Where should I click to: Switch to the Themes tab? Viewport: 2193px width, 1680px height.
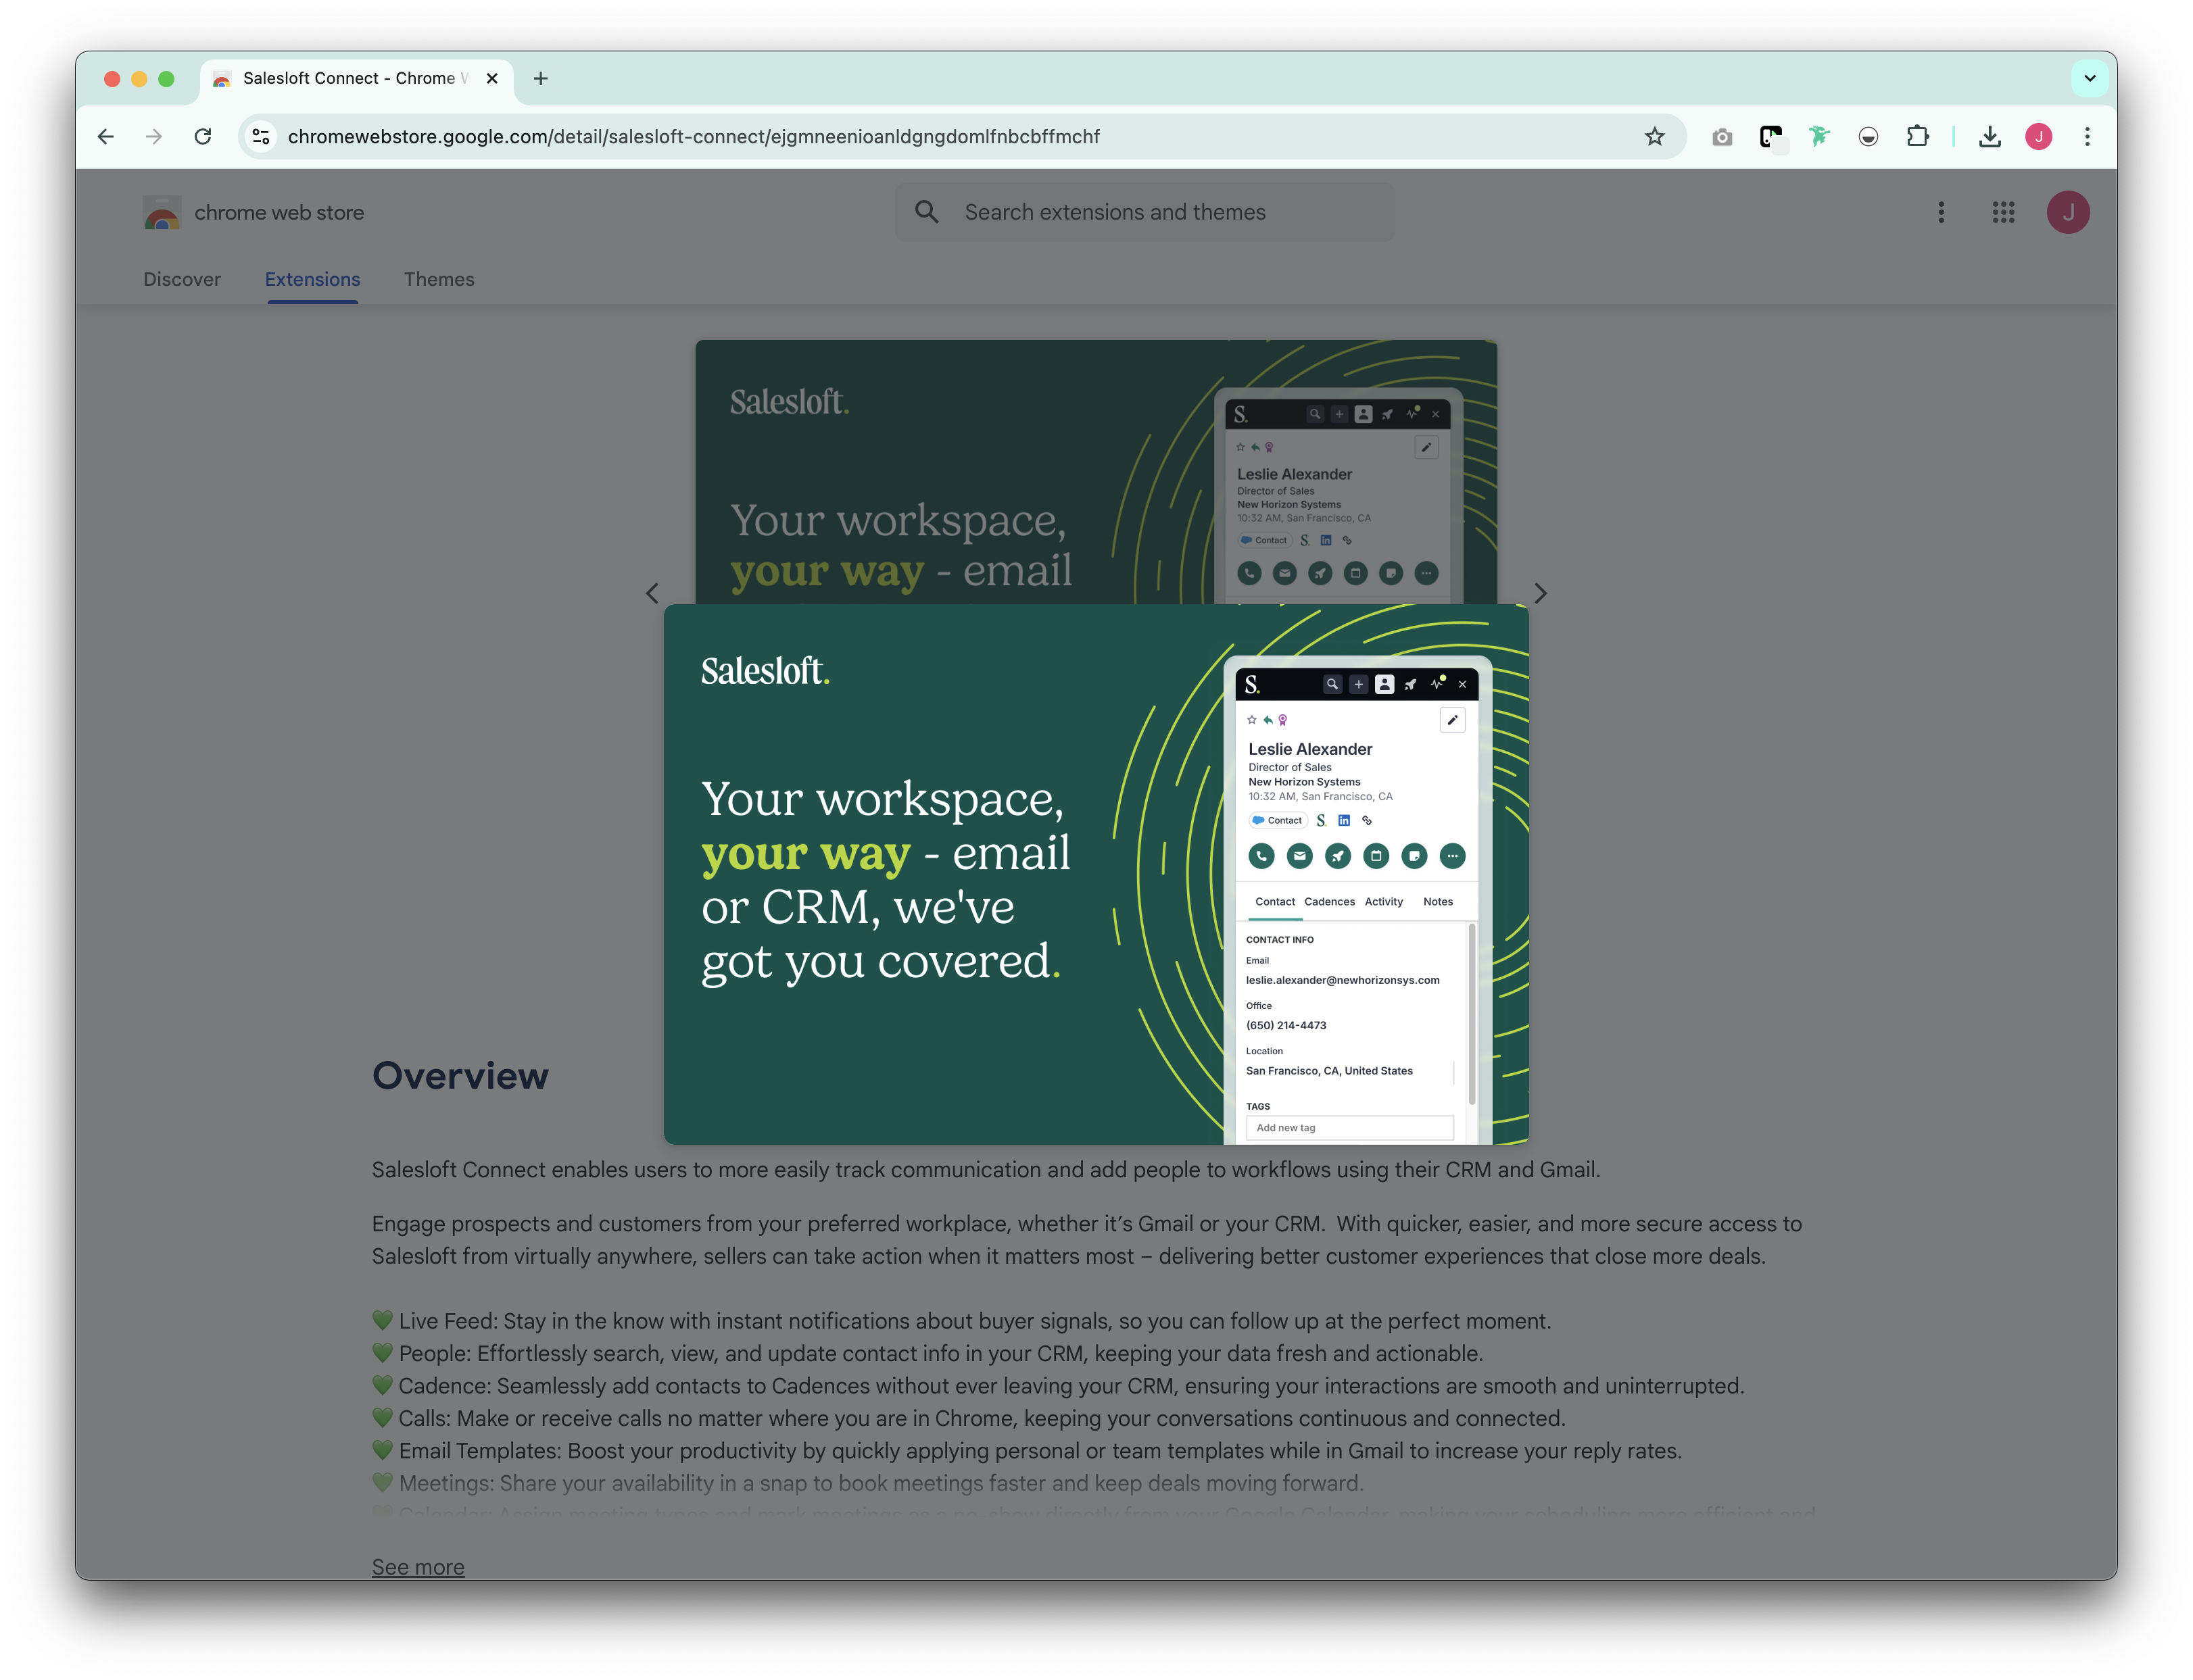439,280
